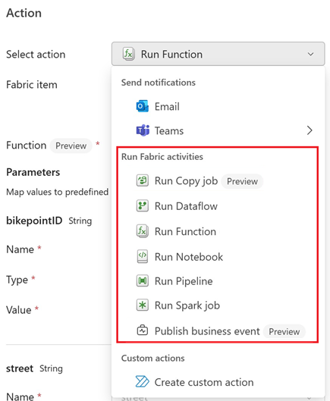
Task: Select Run Spark job action
Action: coord(218,305)
